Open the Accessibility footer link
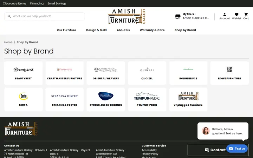Screen dimensions: 253x158 point(149,150)
